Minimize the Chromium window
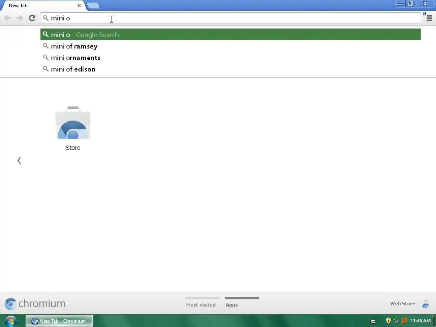436x327 pixels. (x=400, y=4)
